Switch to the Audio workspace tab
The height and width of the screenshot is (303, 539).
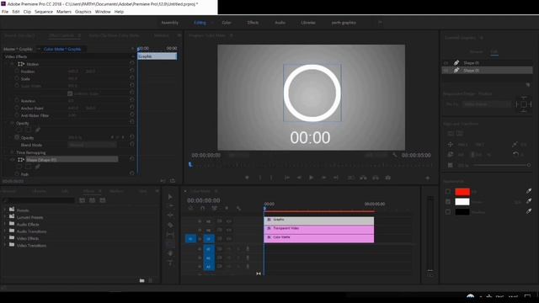pos(280,23)
